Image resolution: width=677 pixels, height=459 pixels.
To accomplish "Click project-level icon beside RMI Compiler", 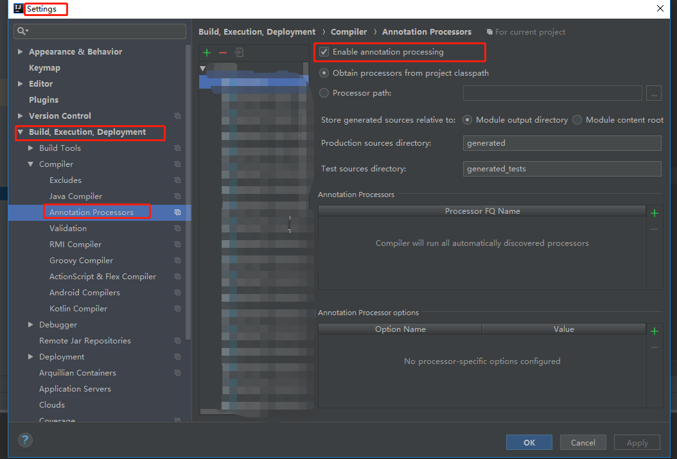I will (177, 244).
